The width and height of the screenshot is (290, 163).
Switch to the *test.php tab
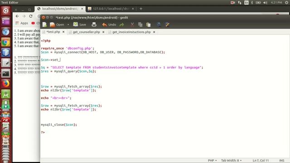[x=53, y=32]
